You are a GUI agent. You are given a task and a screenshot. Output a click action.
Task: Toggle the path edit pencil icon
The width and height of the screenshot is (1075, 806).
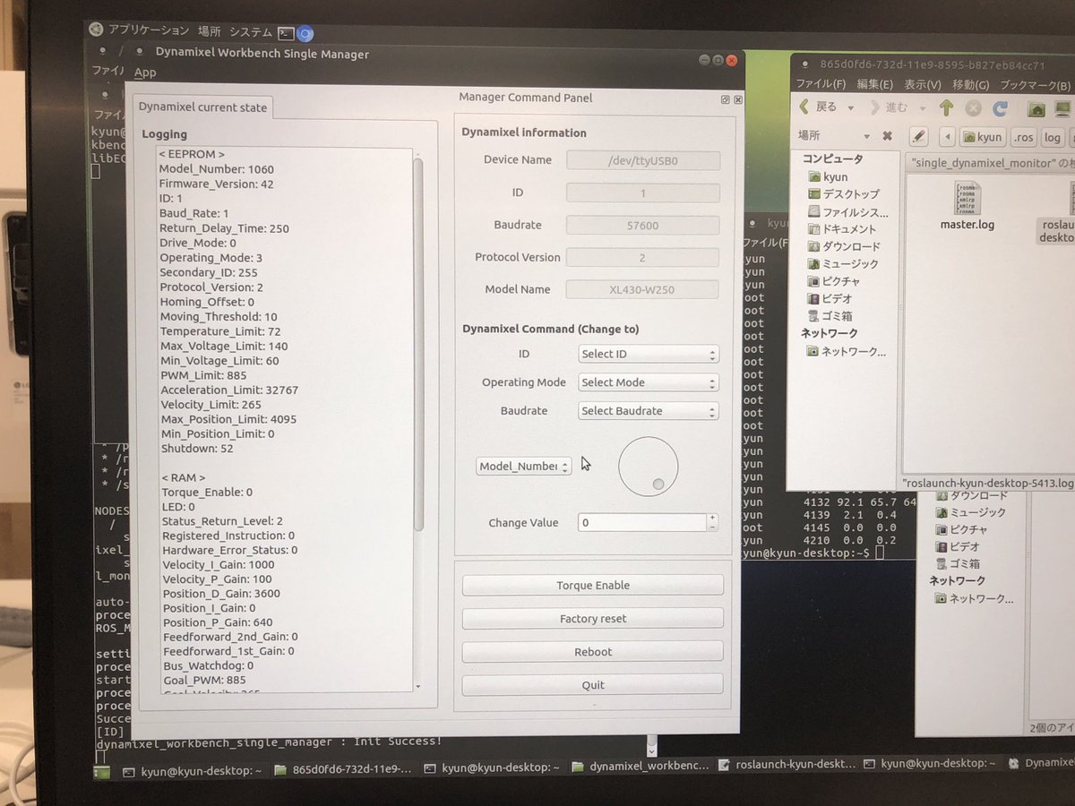click(x=918, y=137)
